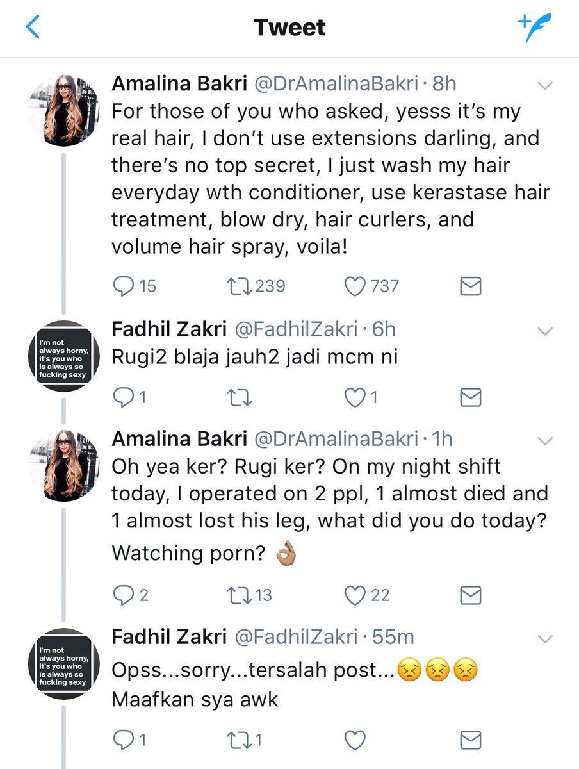
Task: Reply to Amalina's hair care tweet
Action: coord(123,286)
